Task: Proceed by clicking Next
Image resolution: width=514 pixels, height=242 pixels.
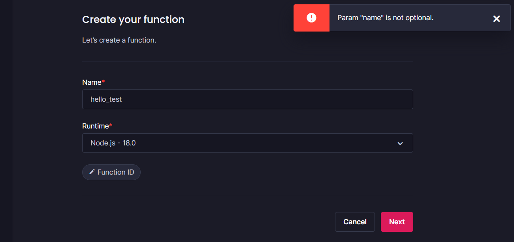Action: pos(397,222)
